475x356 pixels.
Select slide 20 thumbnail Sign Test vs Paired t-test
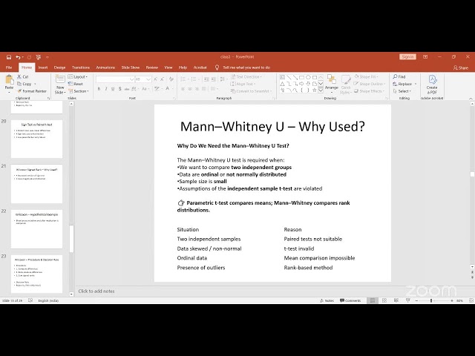(36, 139)
